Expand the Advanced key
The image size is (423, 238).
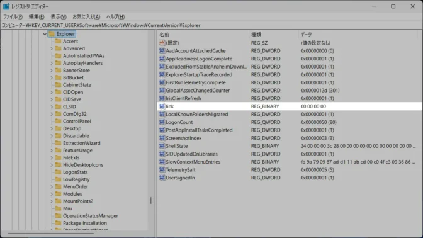pos(52,48)
